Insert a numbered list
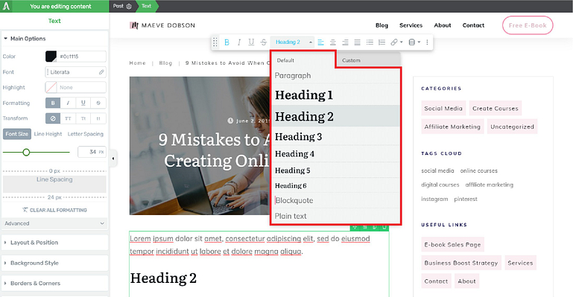The height and width of the screenshot is (297, 573). 382,42
